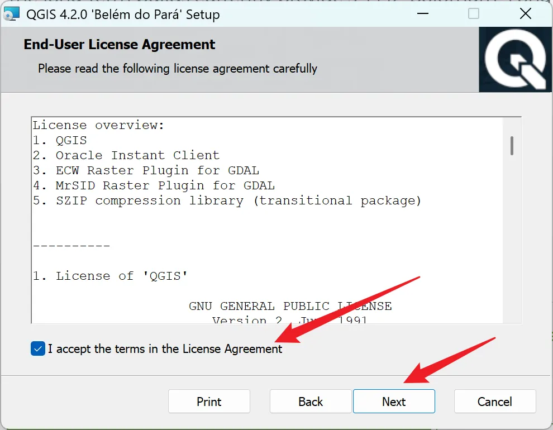Click the 'SZIP compression library' line
The height and width of the screenshot is (430, 553).
227,200
